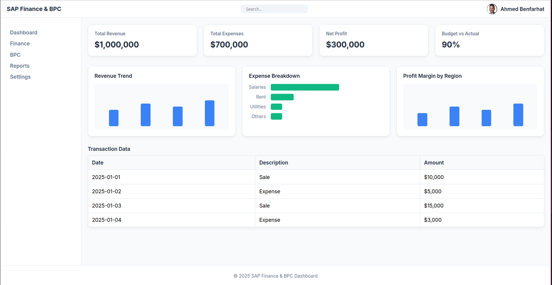The image size is (552, 285).
Task: Click the tallest bar in Revenue Trend
Action: (x=209, y=113)
